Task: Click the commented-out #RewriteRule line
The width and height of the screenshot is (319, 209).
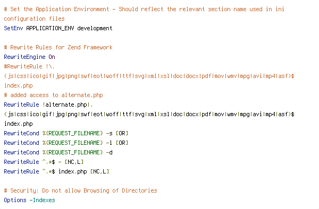Action: (x=29, y=66)
